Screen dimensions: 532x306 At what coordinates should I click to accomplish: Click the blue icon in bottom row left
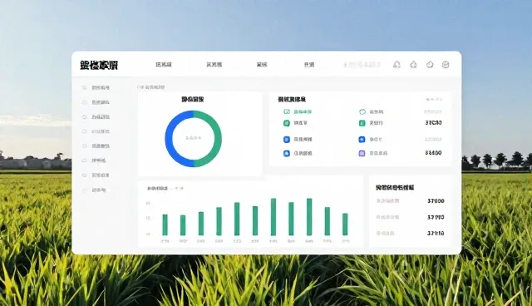[x=287, y=153]
